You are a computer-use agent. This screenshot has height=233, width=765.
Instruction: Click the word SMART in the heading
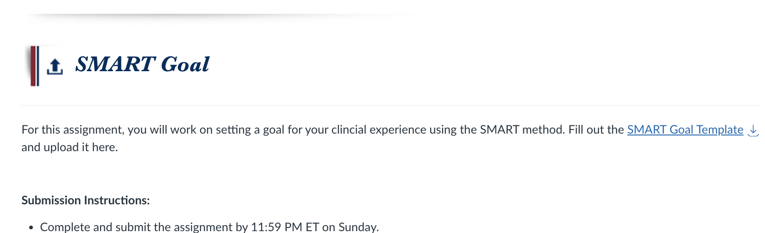(x=115, y=64)
